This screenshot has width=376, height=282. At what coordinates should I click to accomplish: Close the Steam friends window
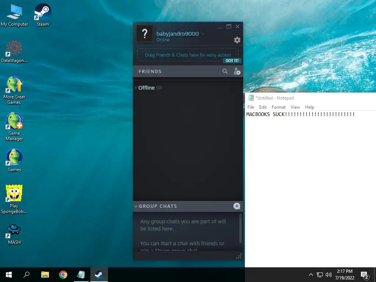[x=238, y=26]
